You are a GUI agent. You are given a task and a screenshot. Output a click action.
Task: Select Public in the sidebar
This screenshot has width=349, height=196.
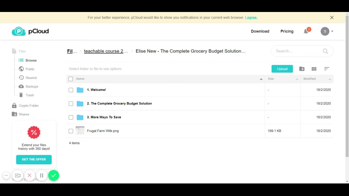point(30,69)
